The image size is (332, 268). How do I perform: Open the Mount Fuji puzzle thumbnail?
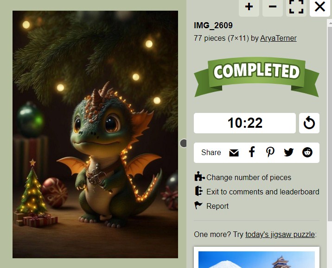pos(256,260)
